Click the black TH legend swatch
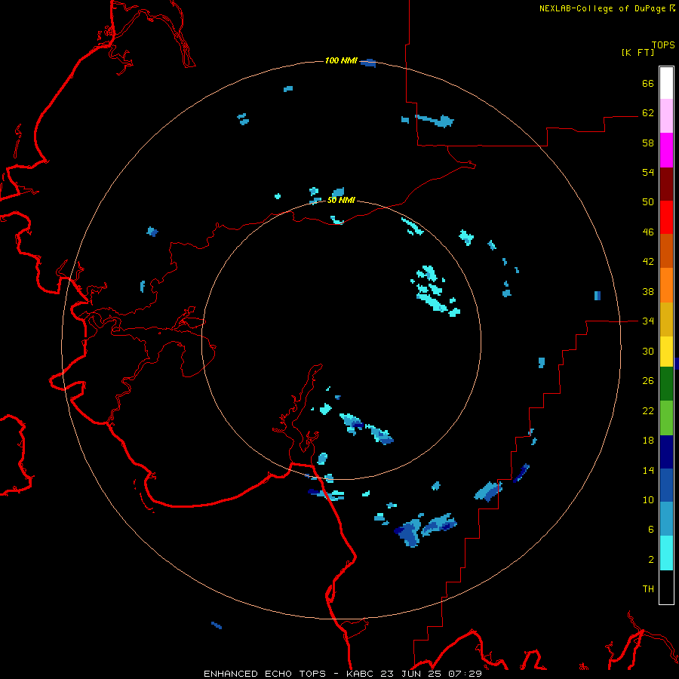 [x=666, y=587]
